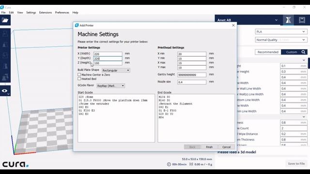Open the Normal Quality profile dropdown
This screenshot has height=174, width=310.
coord(281,40)
